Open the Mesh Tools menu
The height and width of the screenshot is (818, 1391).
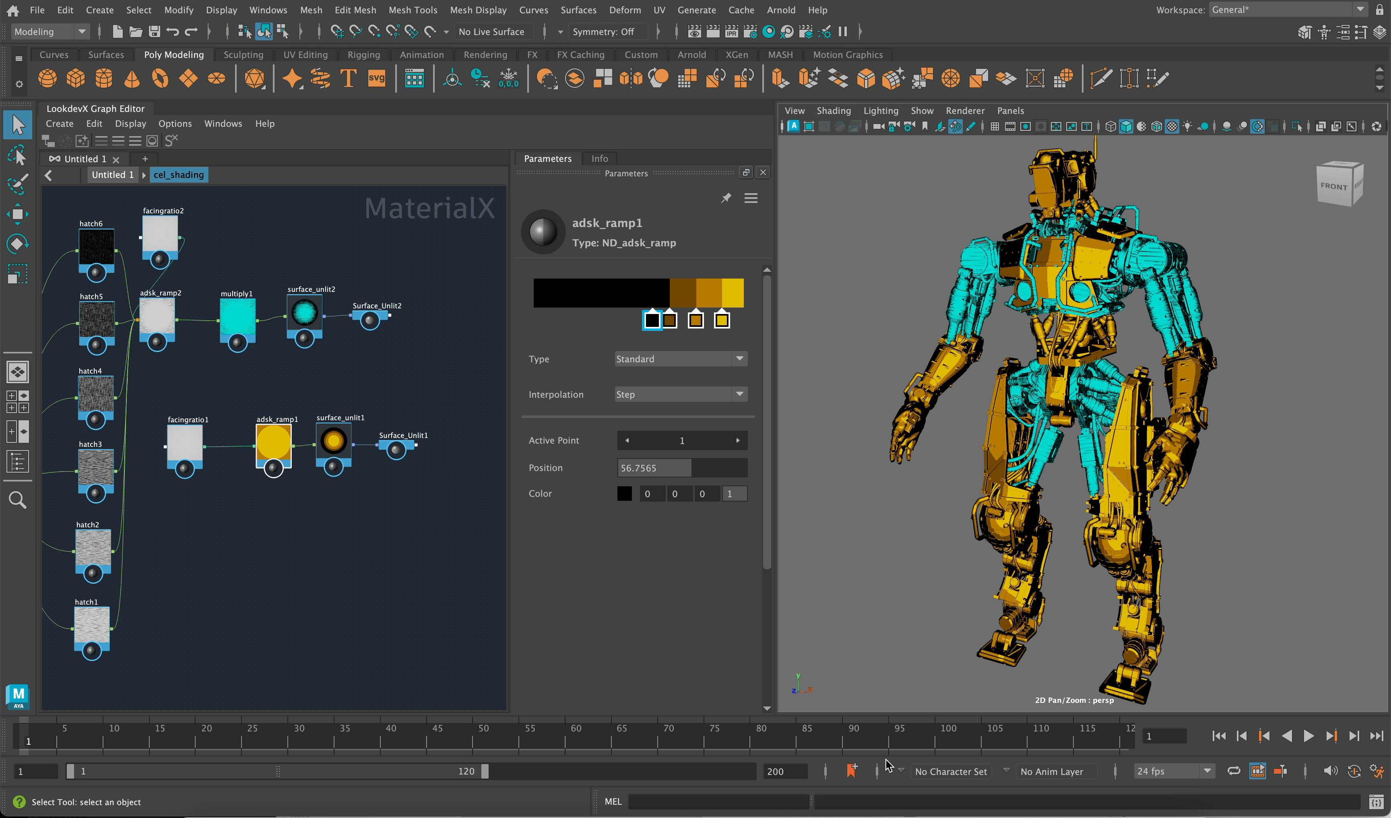[x=412, y=10]
